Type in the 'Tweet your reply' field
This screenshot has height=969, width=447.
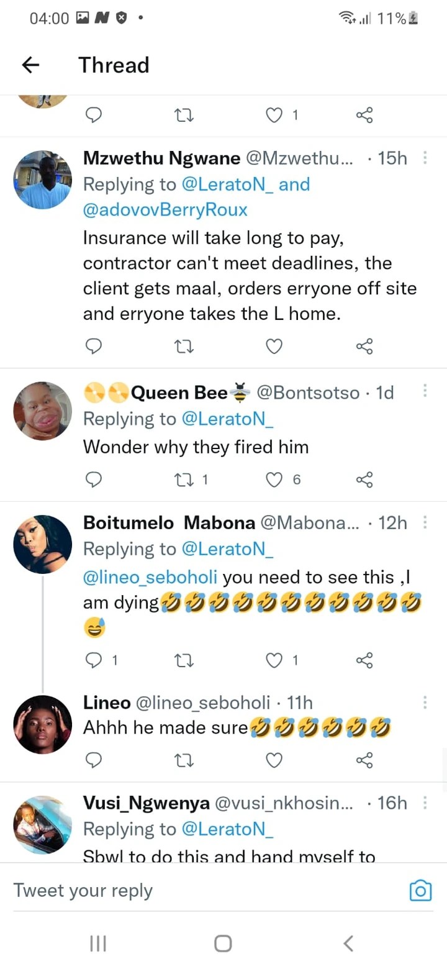[186, 891]
